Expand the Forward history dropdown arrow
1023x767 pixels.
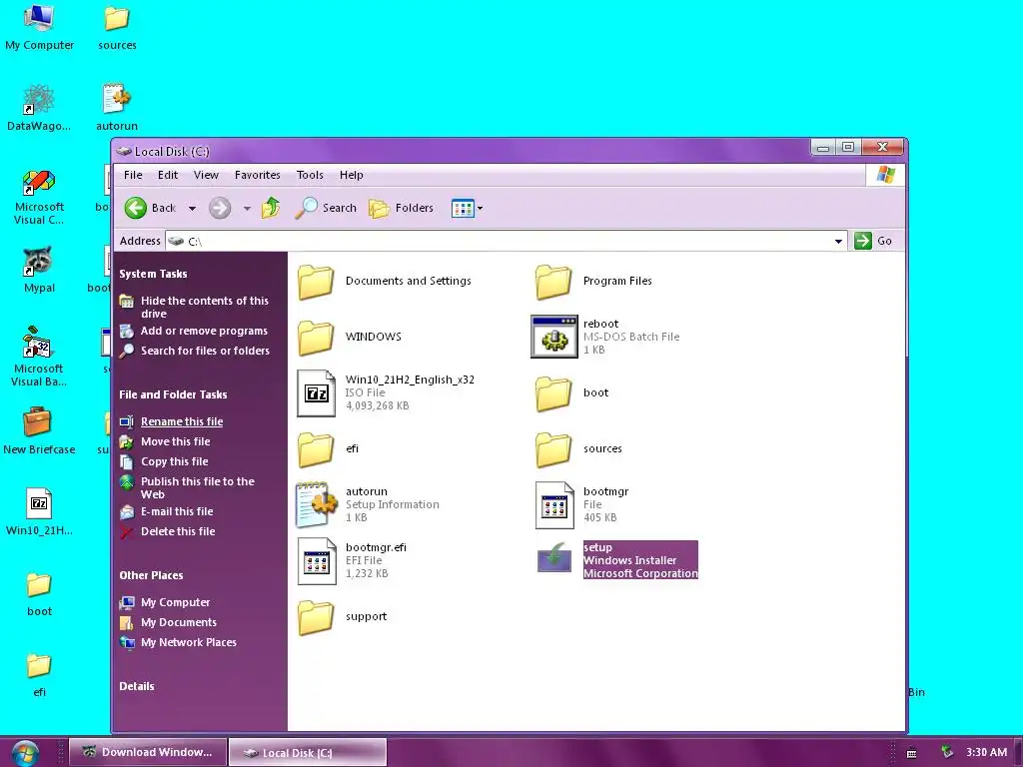pyautogui.click(x=248, y=209)
